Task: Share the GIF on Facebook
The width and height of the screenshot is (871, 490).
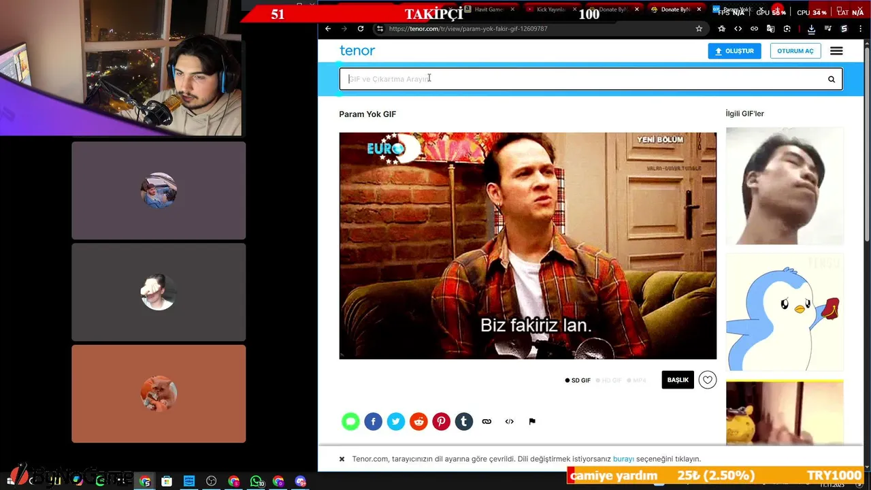Action: 373,422
